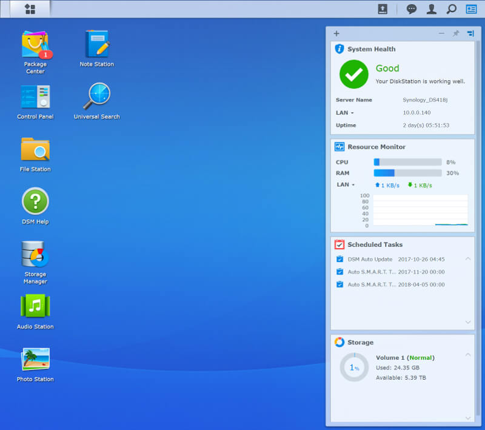Open notifications speech bubble icon
The height and width of the screenshot is (430, 485).
coord(412,9)
